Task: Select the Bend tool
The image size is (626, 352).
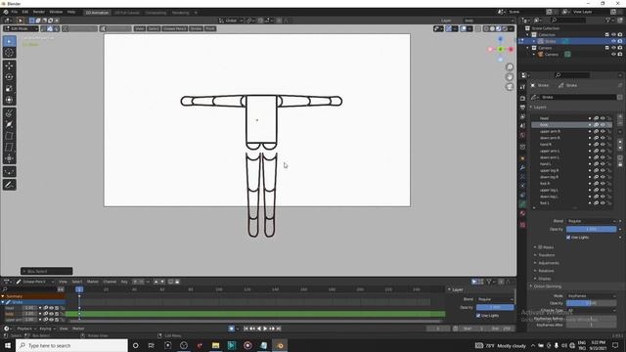Action: (x=10, y=136)
